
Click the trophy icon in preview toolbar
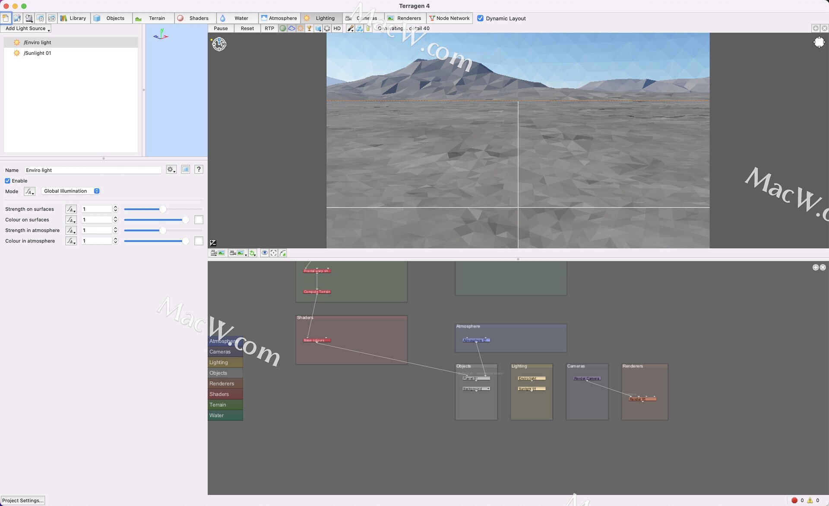point(309,28)
